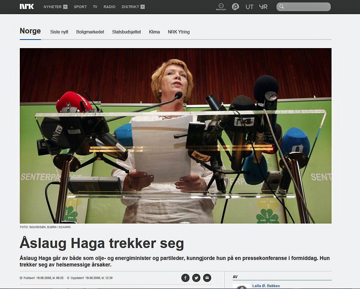Open author Laila Ø. Bakken's link
The height and width of the screenshot is (289, 360).
(266, 286)
